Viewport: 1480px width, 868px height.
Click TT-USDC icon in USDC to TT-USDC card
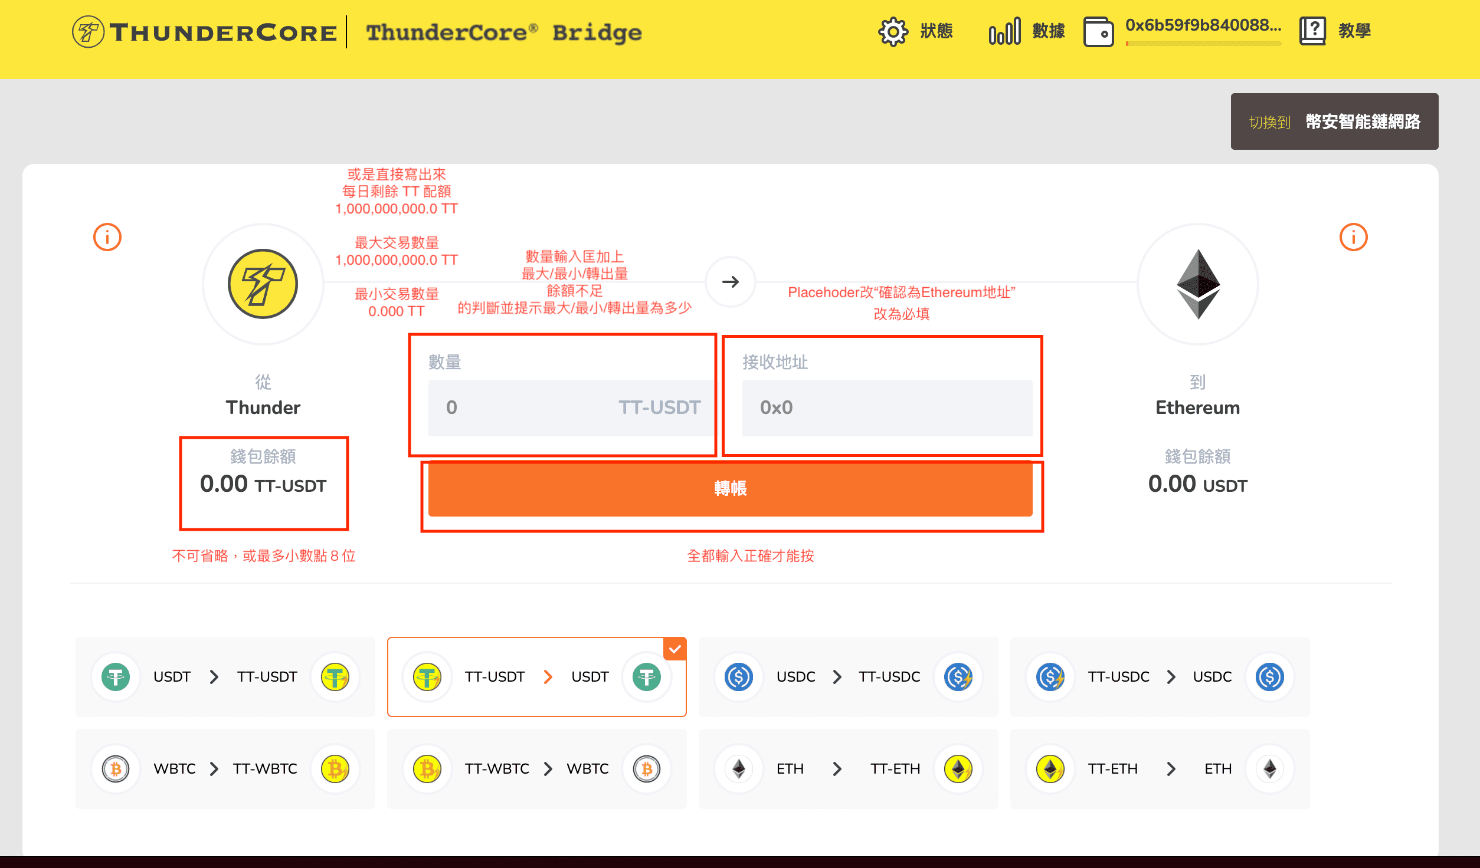[958, 676]
